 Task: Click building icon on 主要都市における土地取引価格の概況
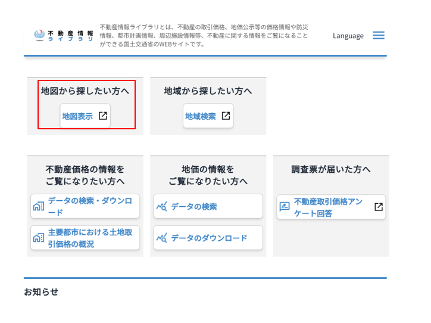(39, 238)
